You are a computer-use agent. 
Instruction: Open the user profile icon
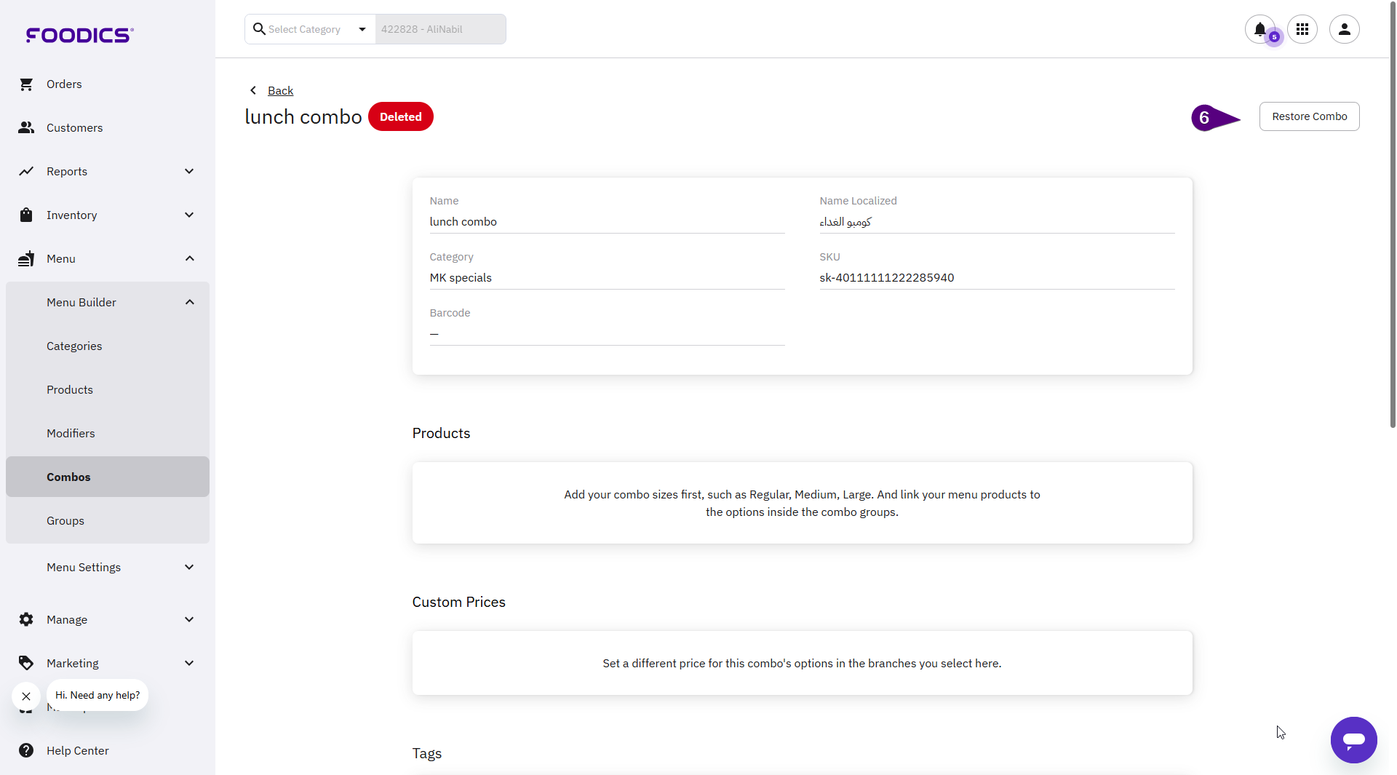tap(1344, 29)
